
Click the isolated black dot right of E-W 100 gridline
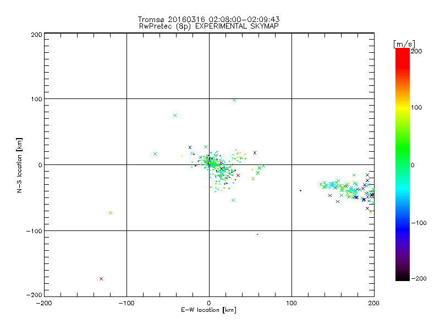point(300,190)
